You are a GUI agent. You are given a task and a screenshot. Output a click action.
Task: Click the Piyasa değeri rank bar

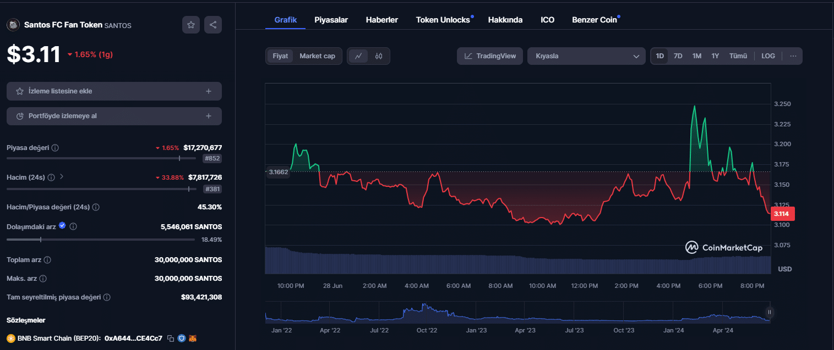point(101,158)
